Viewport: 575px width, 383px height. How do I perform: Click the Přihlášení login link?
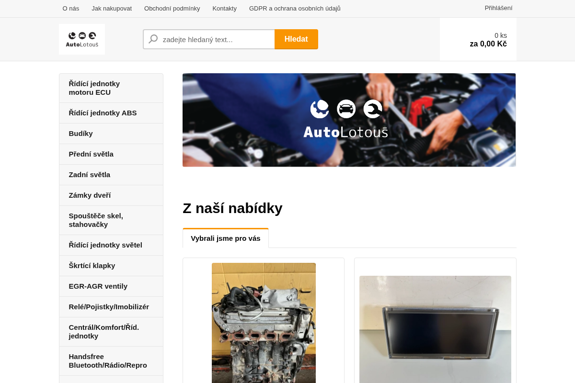(x=498, y=8)
